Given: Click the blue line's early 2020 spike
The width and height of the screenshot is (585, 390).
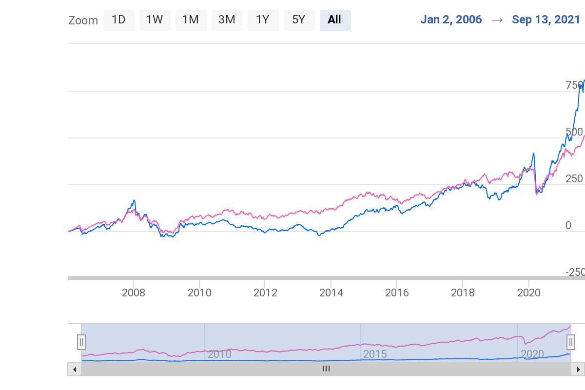Looking at the screenshot, I should 533,154.
